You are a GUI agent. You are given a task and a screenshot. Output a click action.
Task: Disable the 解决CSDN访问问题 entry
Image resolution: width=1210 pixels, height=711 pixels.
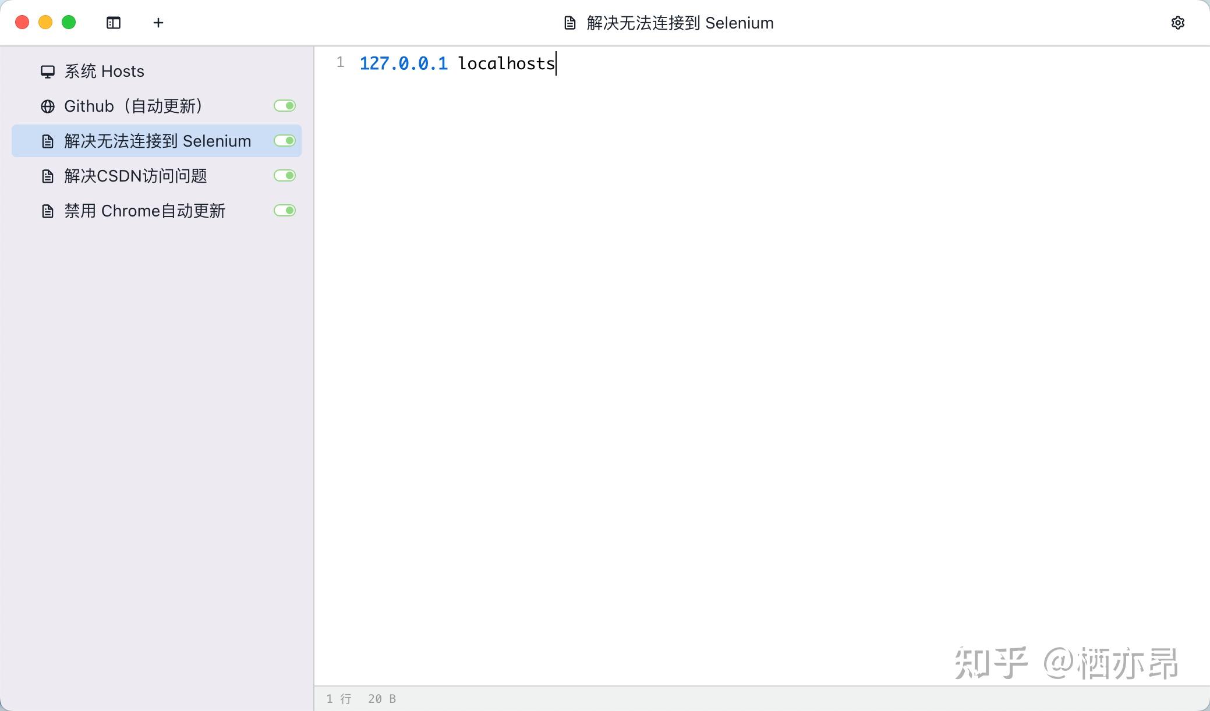pos(285,175)
